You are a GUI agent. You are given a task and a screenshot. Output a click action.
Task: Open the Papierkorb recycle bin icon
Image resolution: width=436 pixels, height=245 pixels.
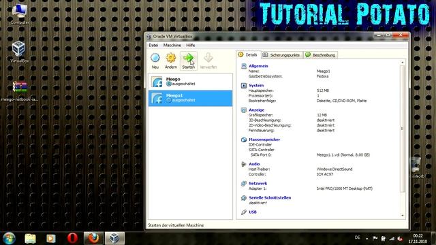tap(416, 167)
